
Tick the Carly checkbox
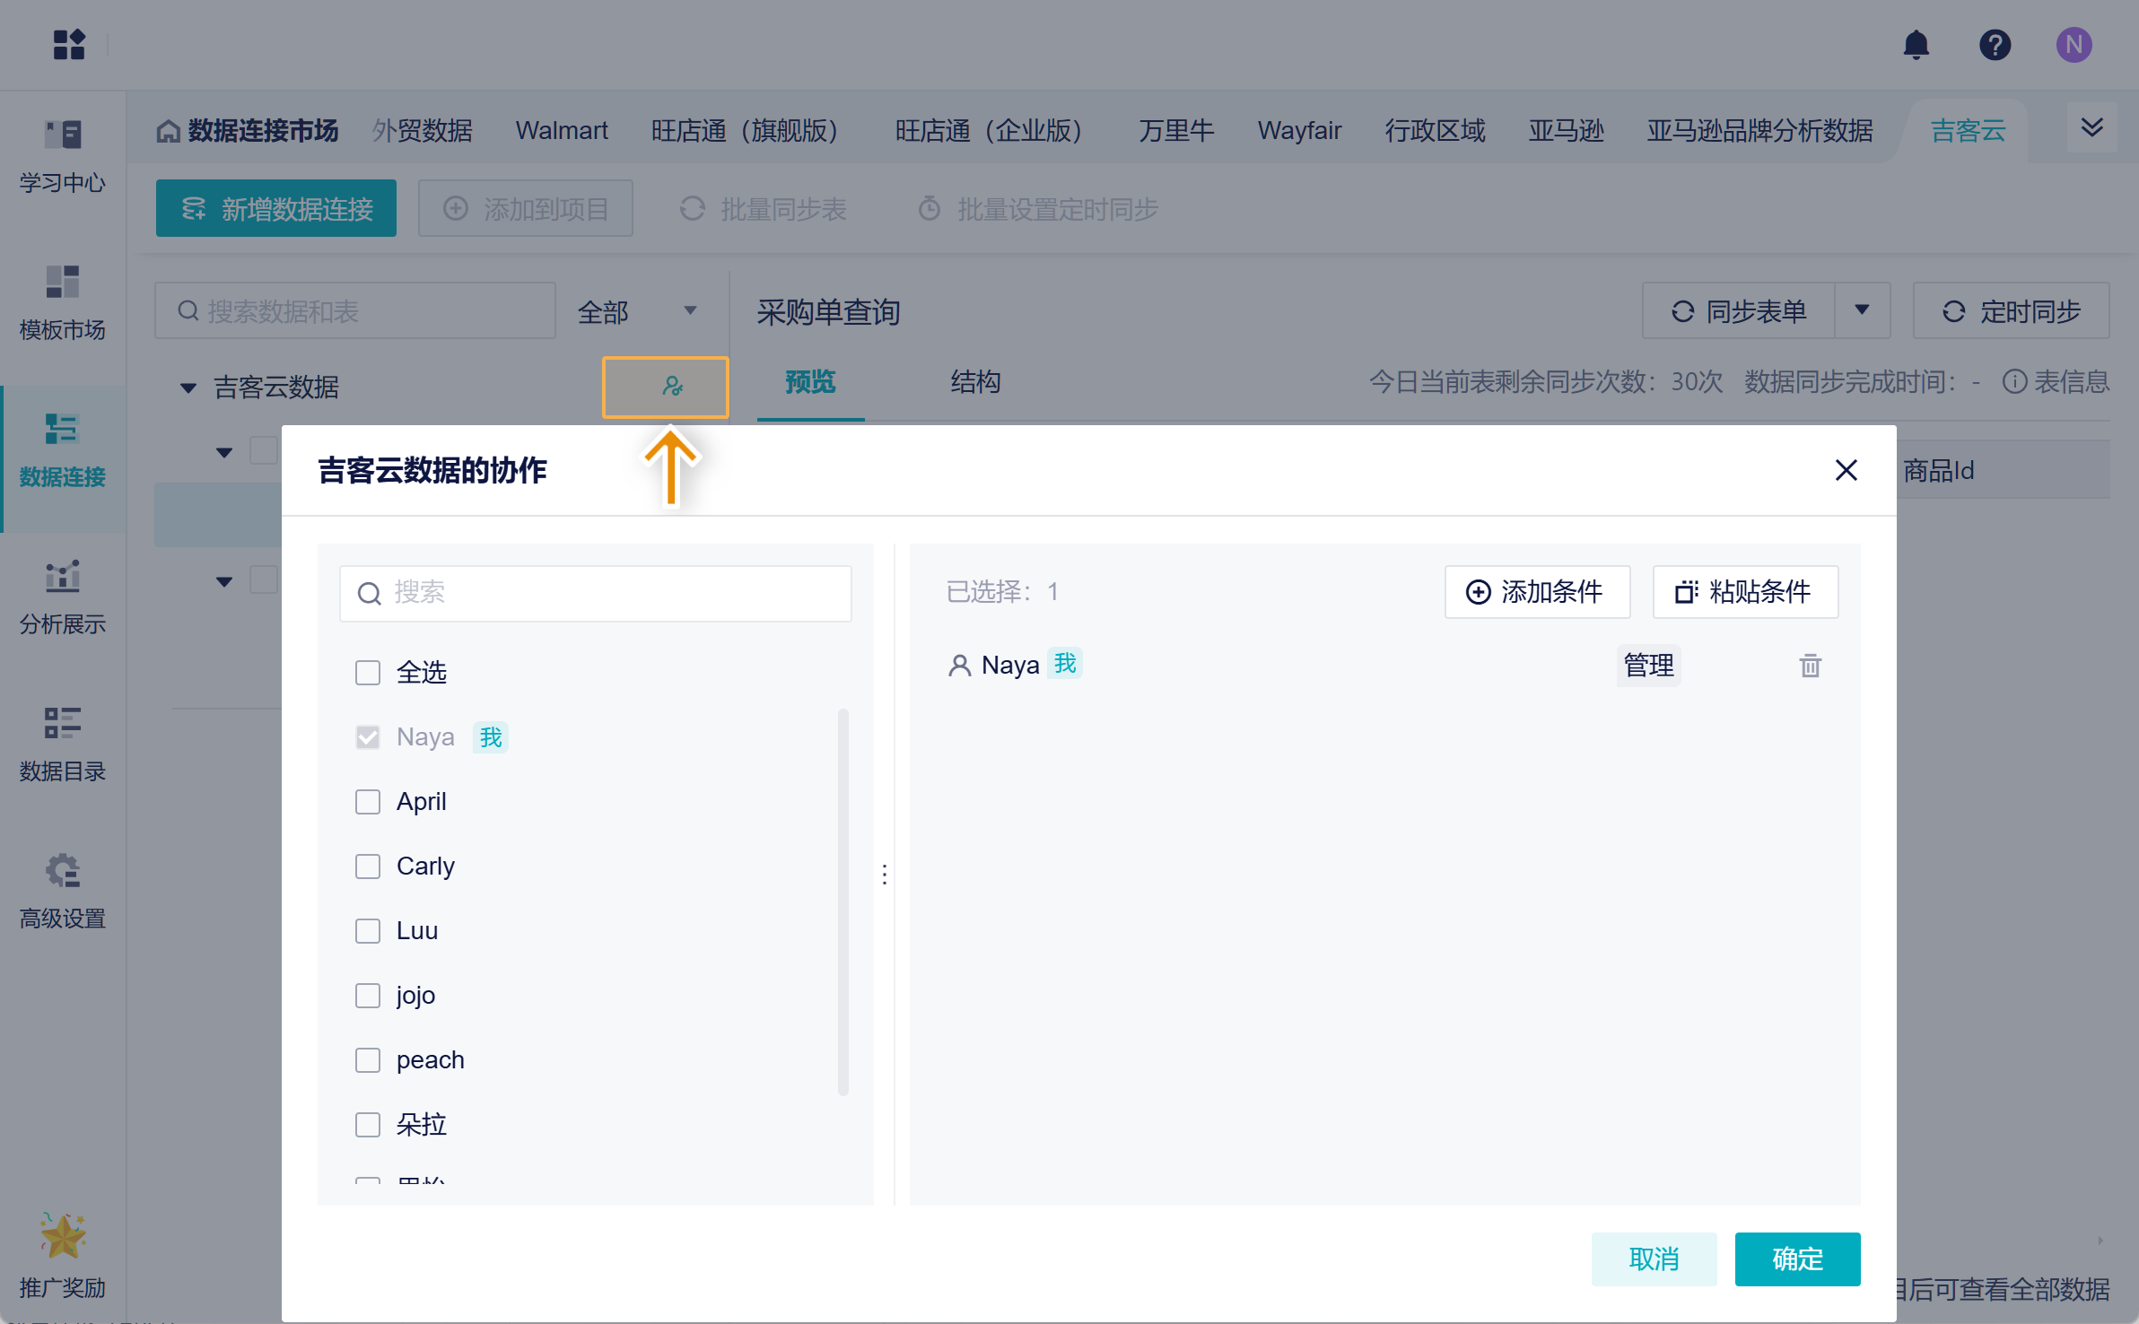(368, 867)
